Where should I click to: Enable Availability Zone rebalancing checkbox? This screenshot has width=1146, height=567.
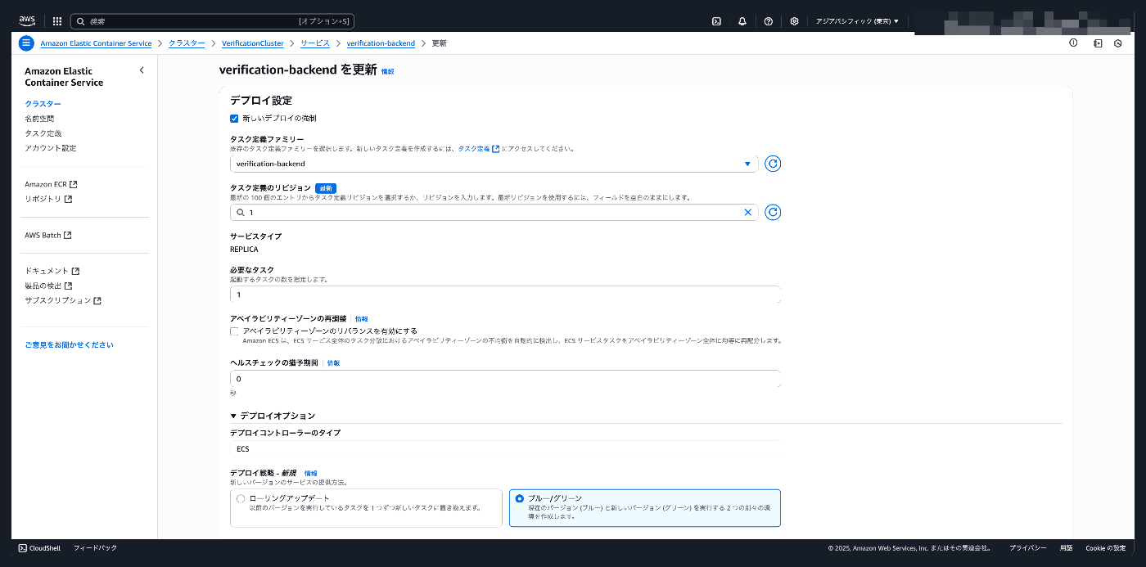[x=234, y=331]
